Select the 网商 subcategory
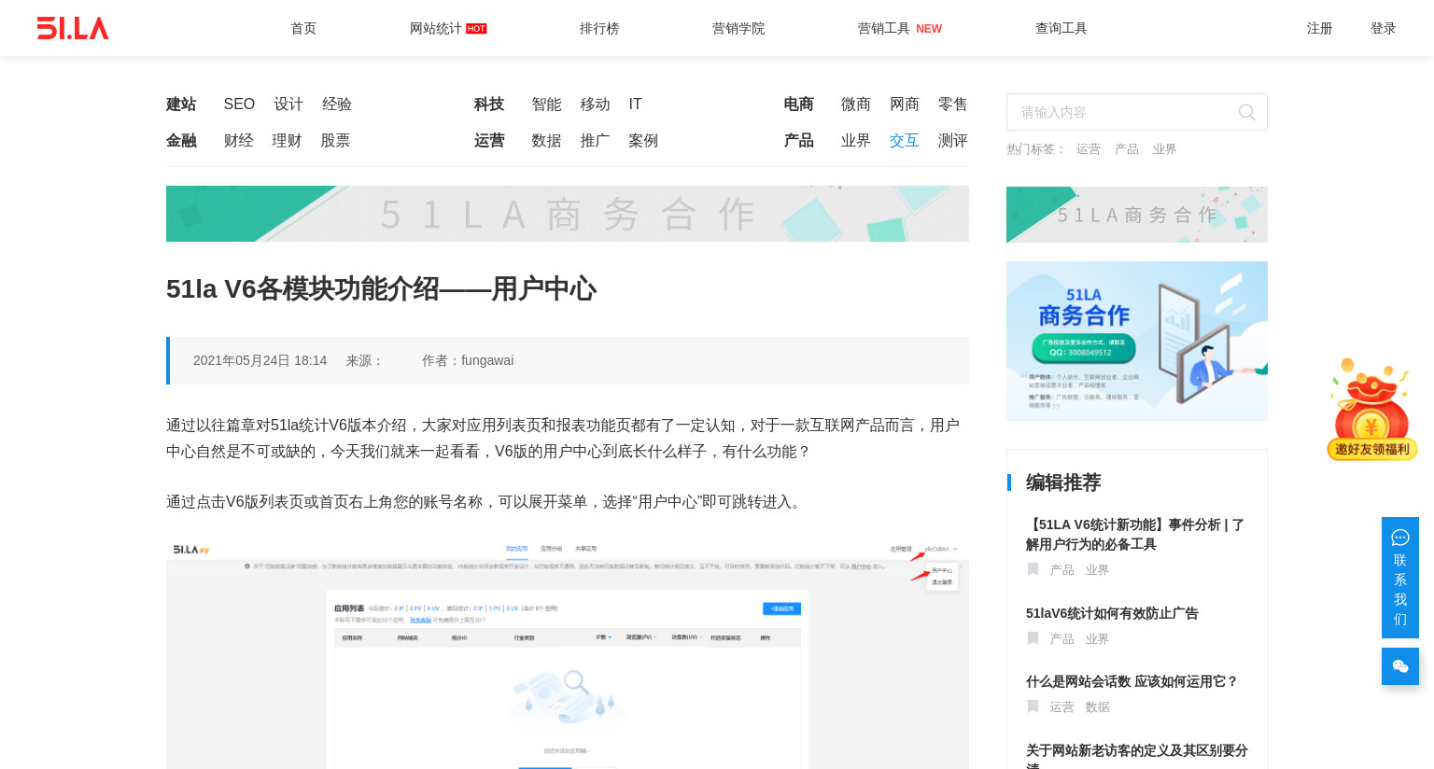The width and height of the screenshot is (1434, 769). (x=905, y=104)
